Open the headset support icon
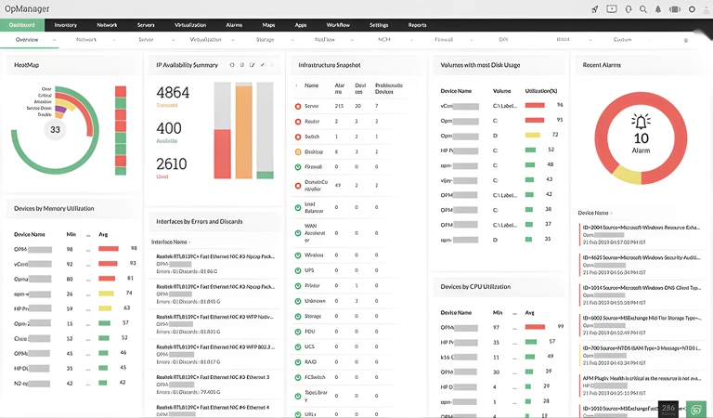Screen dimensions: 713x418 (629, 9)
